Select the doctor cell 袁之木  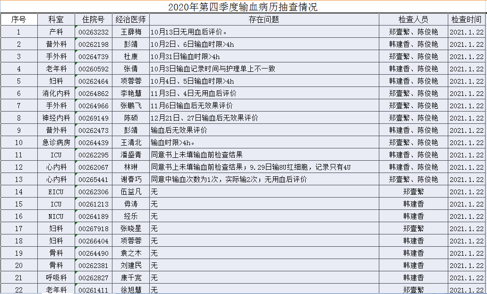click(131, 253)
